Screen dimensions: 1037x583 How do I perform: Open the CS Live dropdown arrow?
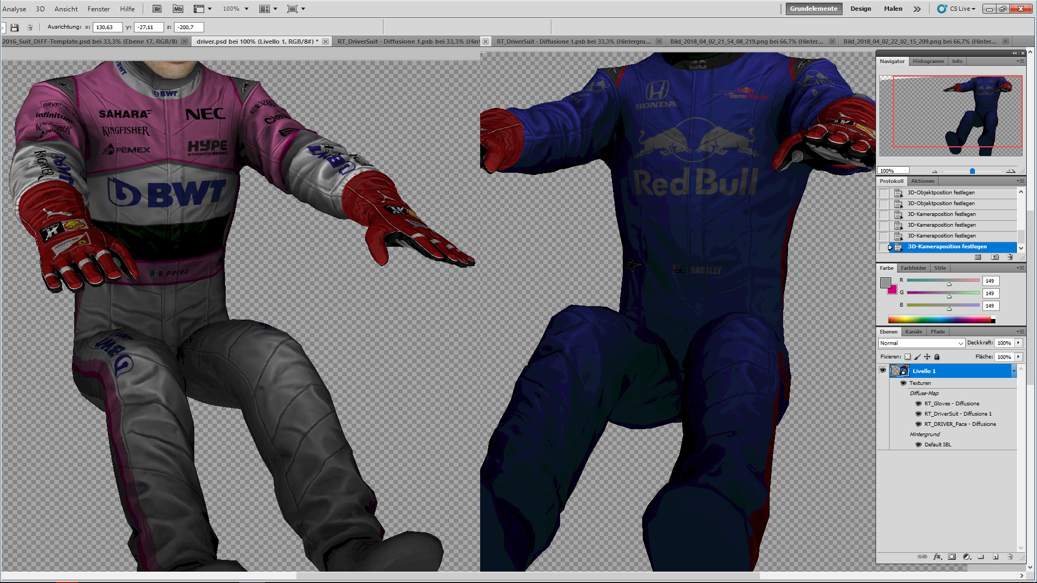click(974, 9)
